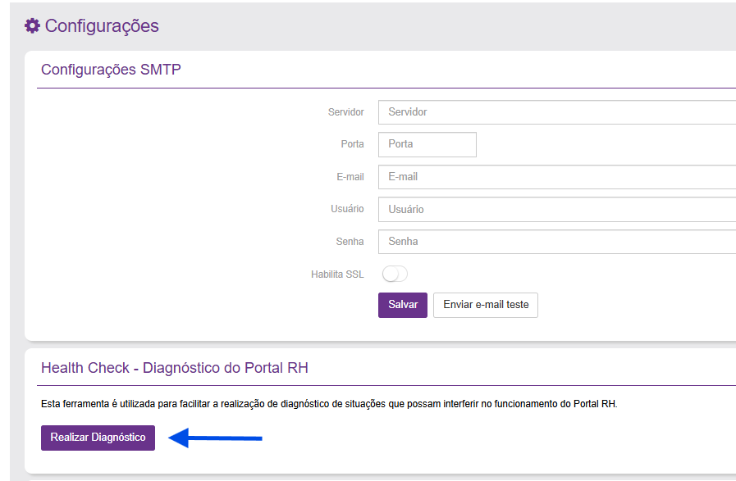Click the Porta field label
The height and width of the screenshot is (481, 736).
point(352,144)
